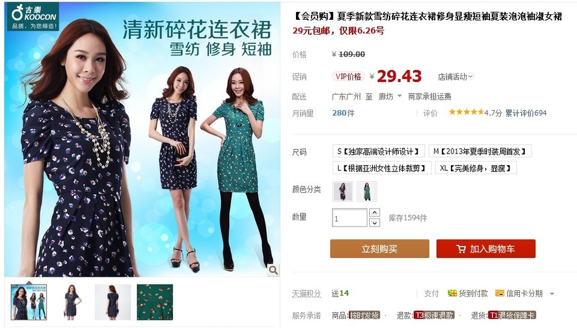
Task: Expand the payment options arrow
Action: [x=552, y=293]
